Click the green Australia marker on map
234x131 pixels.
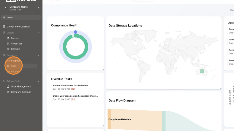[x=202, y=71]
